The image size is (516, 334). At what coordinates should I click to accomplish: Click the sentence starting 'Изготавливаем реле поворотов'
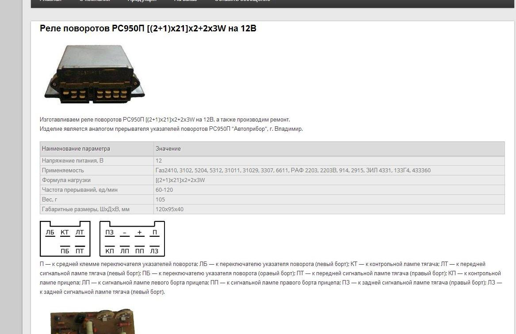point(165,120)
